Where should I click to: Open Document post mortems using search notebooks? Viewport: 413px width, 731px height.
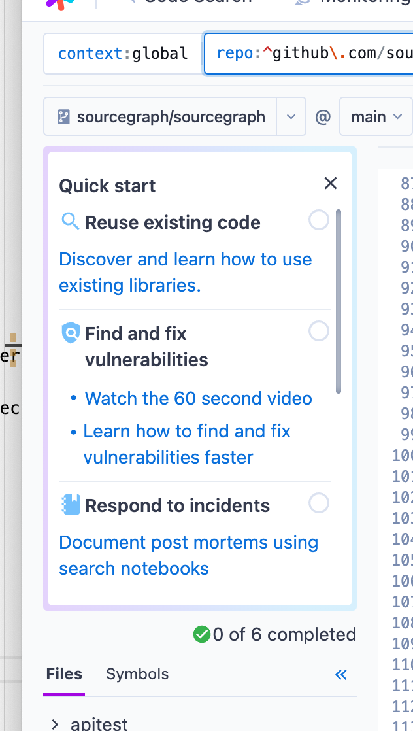[188, 555]
